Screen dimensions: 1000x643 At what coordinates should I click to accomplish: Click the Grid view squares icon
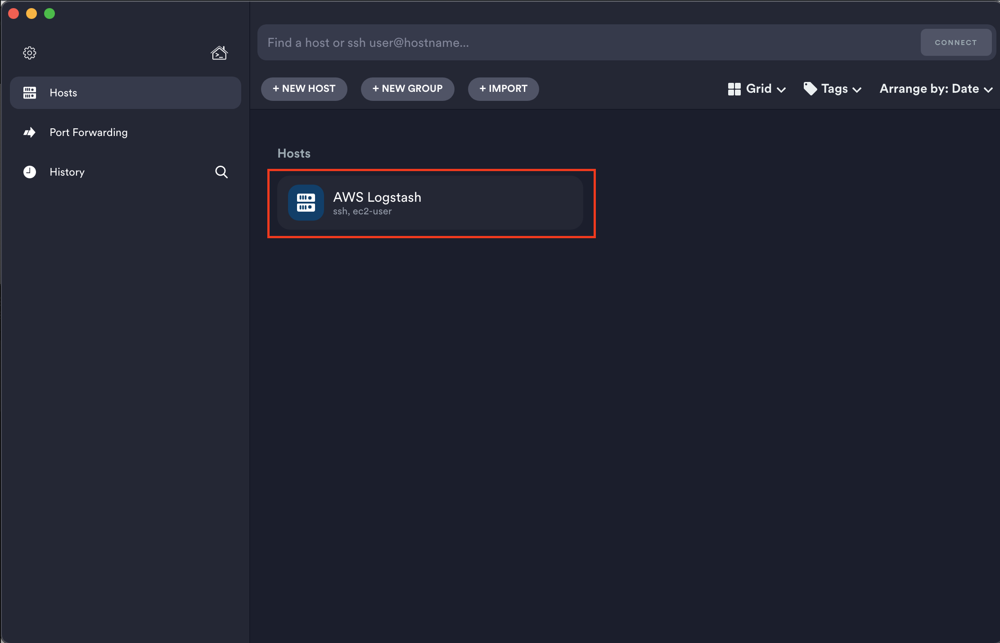point(734,89)
